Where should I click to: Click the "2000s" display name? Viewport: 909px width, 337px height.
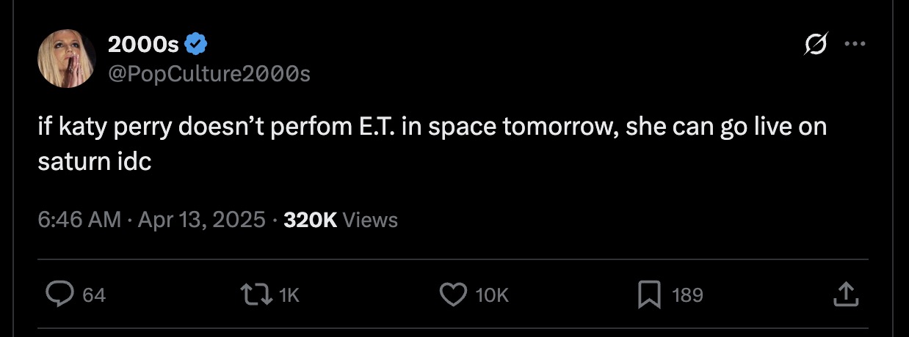(143, 45)
